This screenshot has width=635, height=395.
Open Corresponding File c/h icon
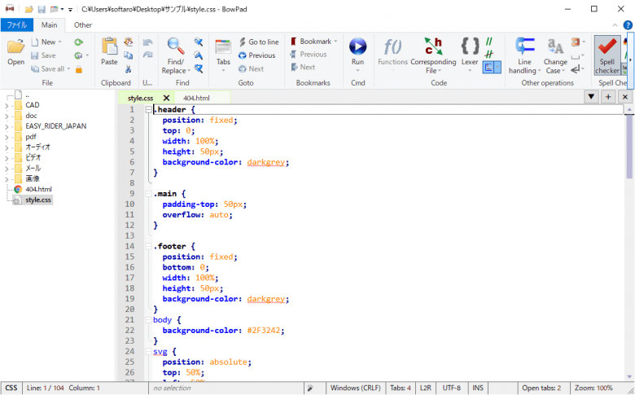pyautogui.click(x=433, y=46)
